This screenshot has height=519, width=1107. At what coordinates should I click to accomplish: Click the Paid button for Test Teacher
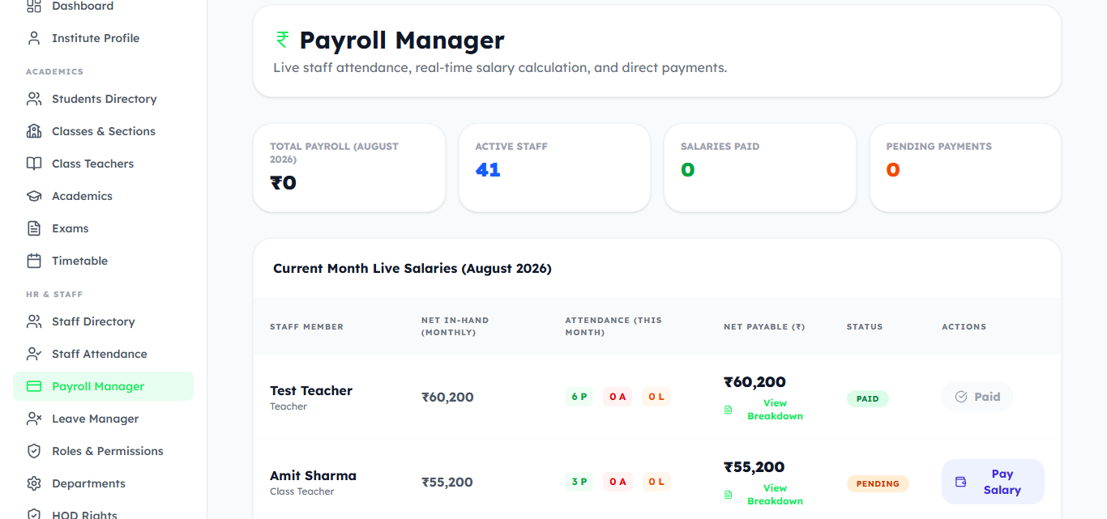(977, 397)
